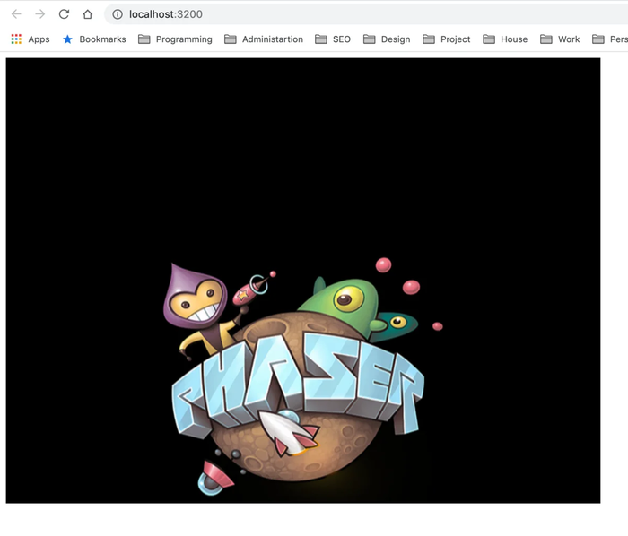Click the browser forward arrow
This screenshot has height=536, width=628.
[39, 14]
